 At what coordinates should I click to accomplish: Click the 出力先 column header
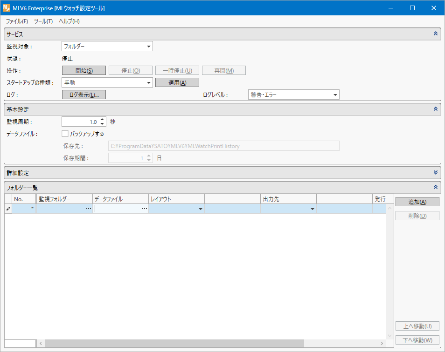(288, 199)
